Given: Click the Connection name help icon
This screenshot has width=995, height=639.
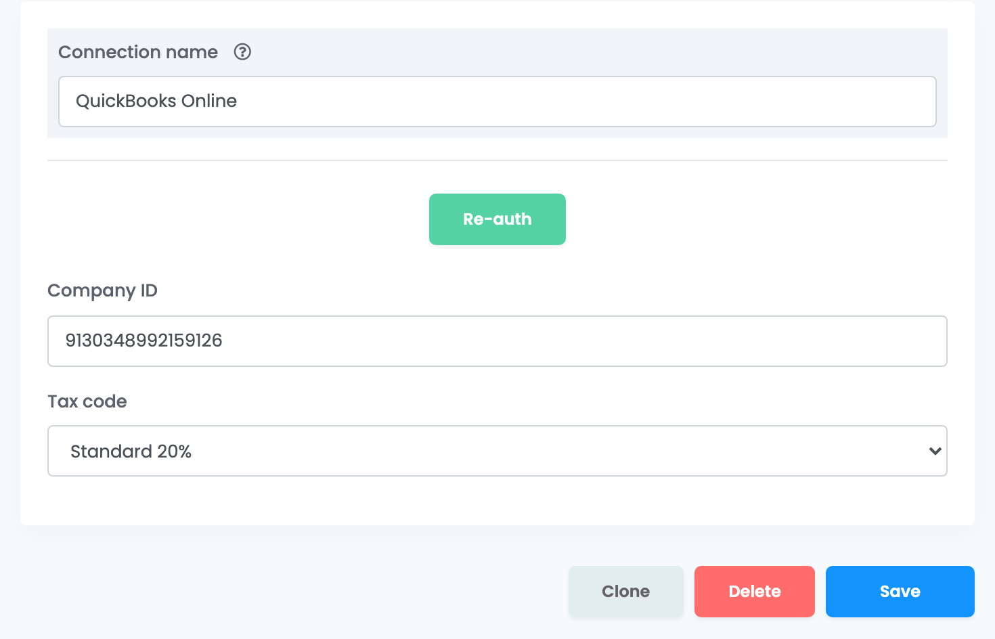Looking at the screenshot, I should 242,52.
